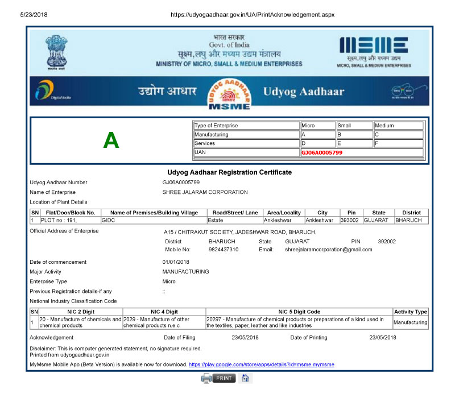Viewport: 455px width, 402px height.
Task: Click cell 'E' in the Services row
Action: pyautogui.click(x=354, y=143)
